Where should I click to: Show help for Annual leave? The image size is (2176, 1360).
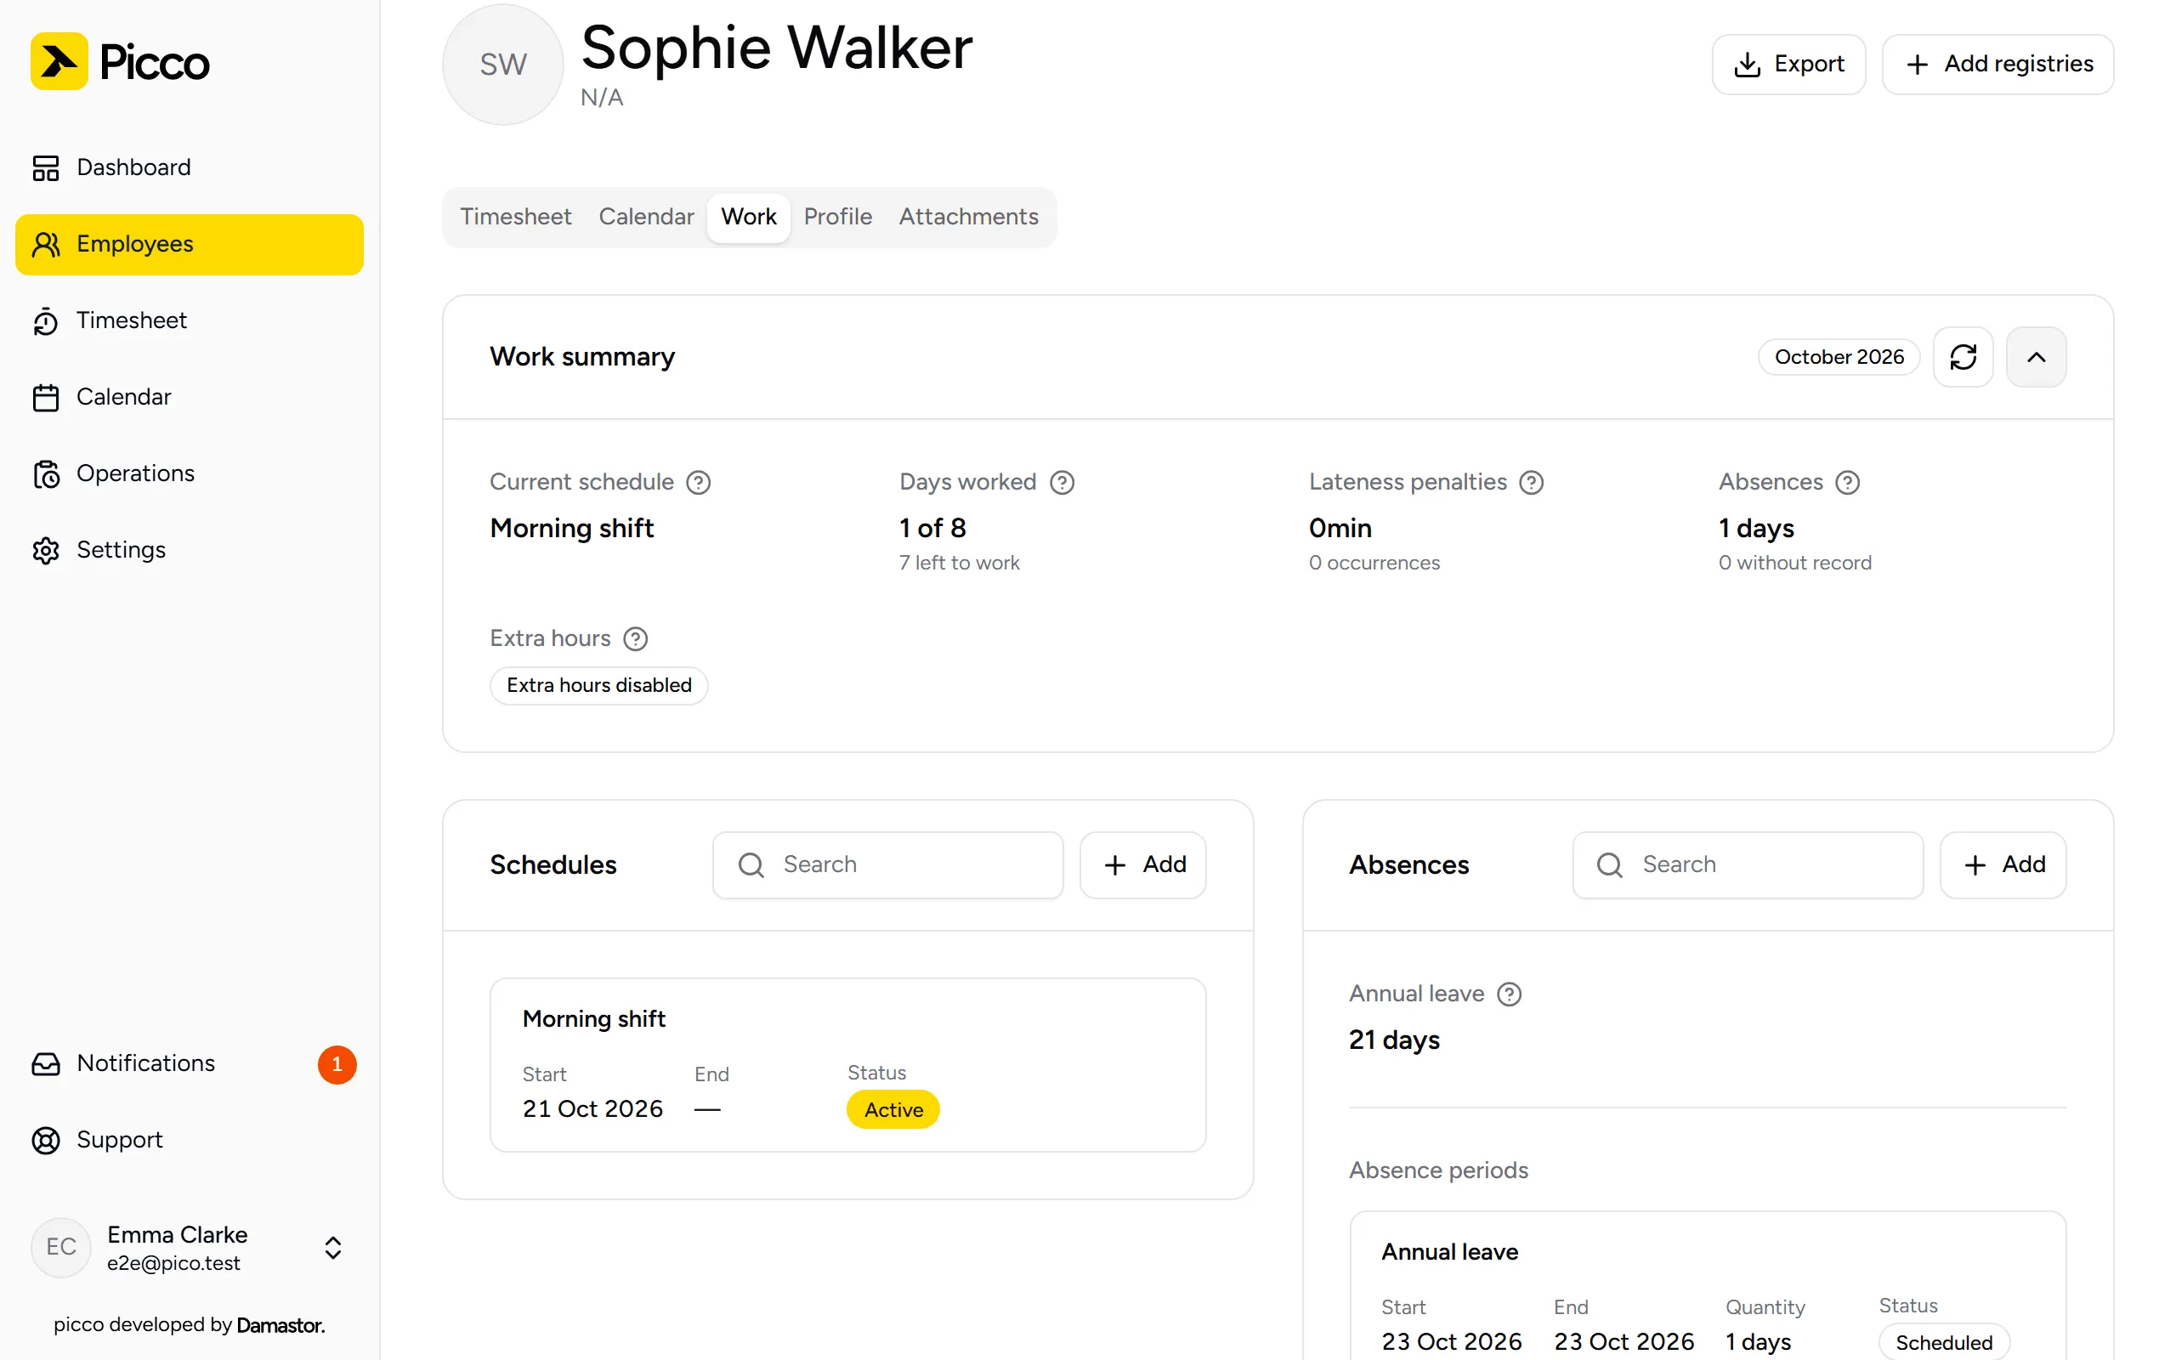click(x=1509, y=994)
